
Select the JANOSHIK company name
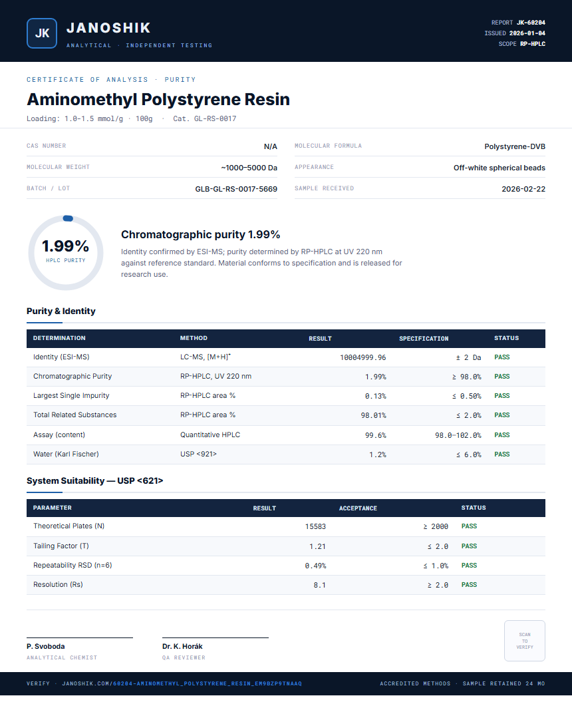pos(108,28)
